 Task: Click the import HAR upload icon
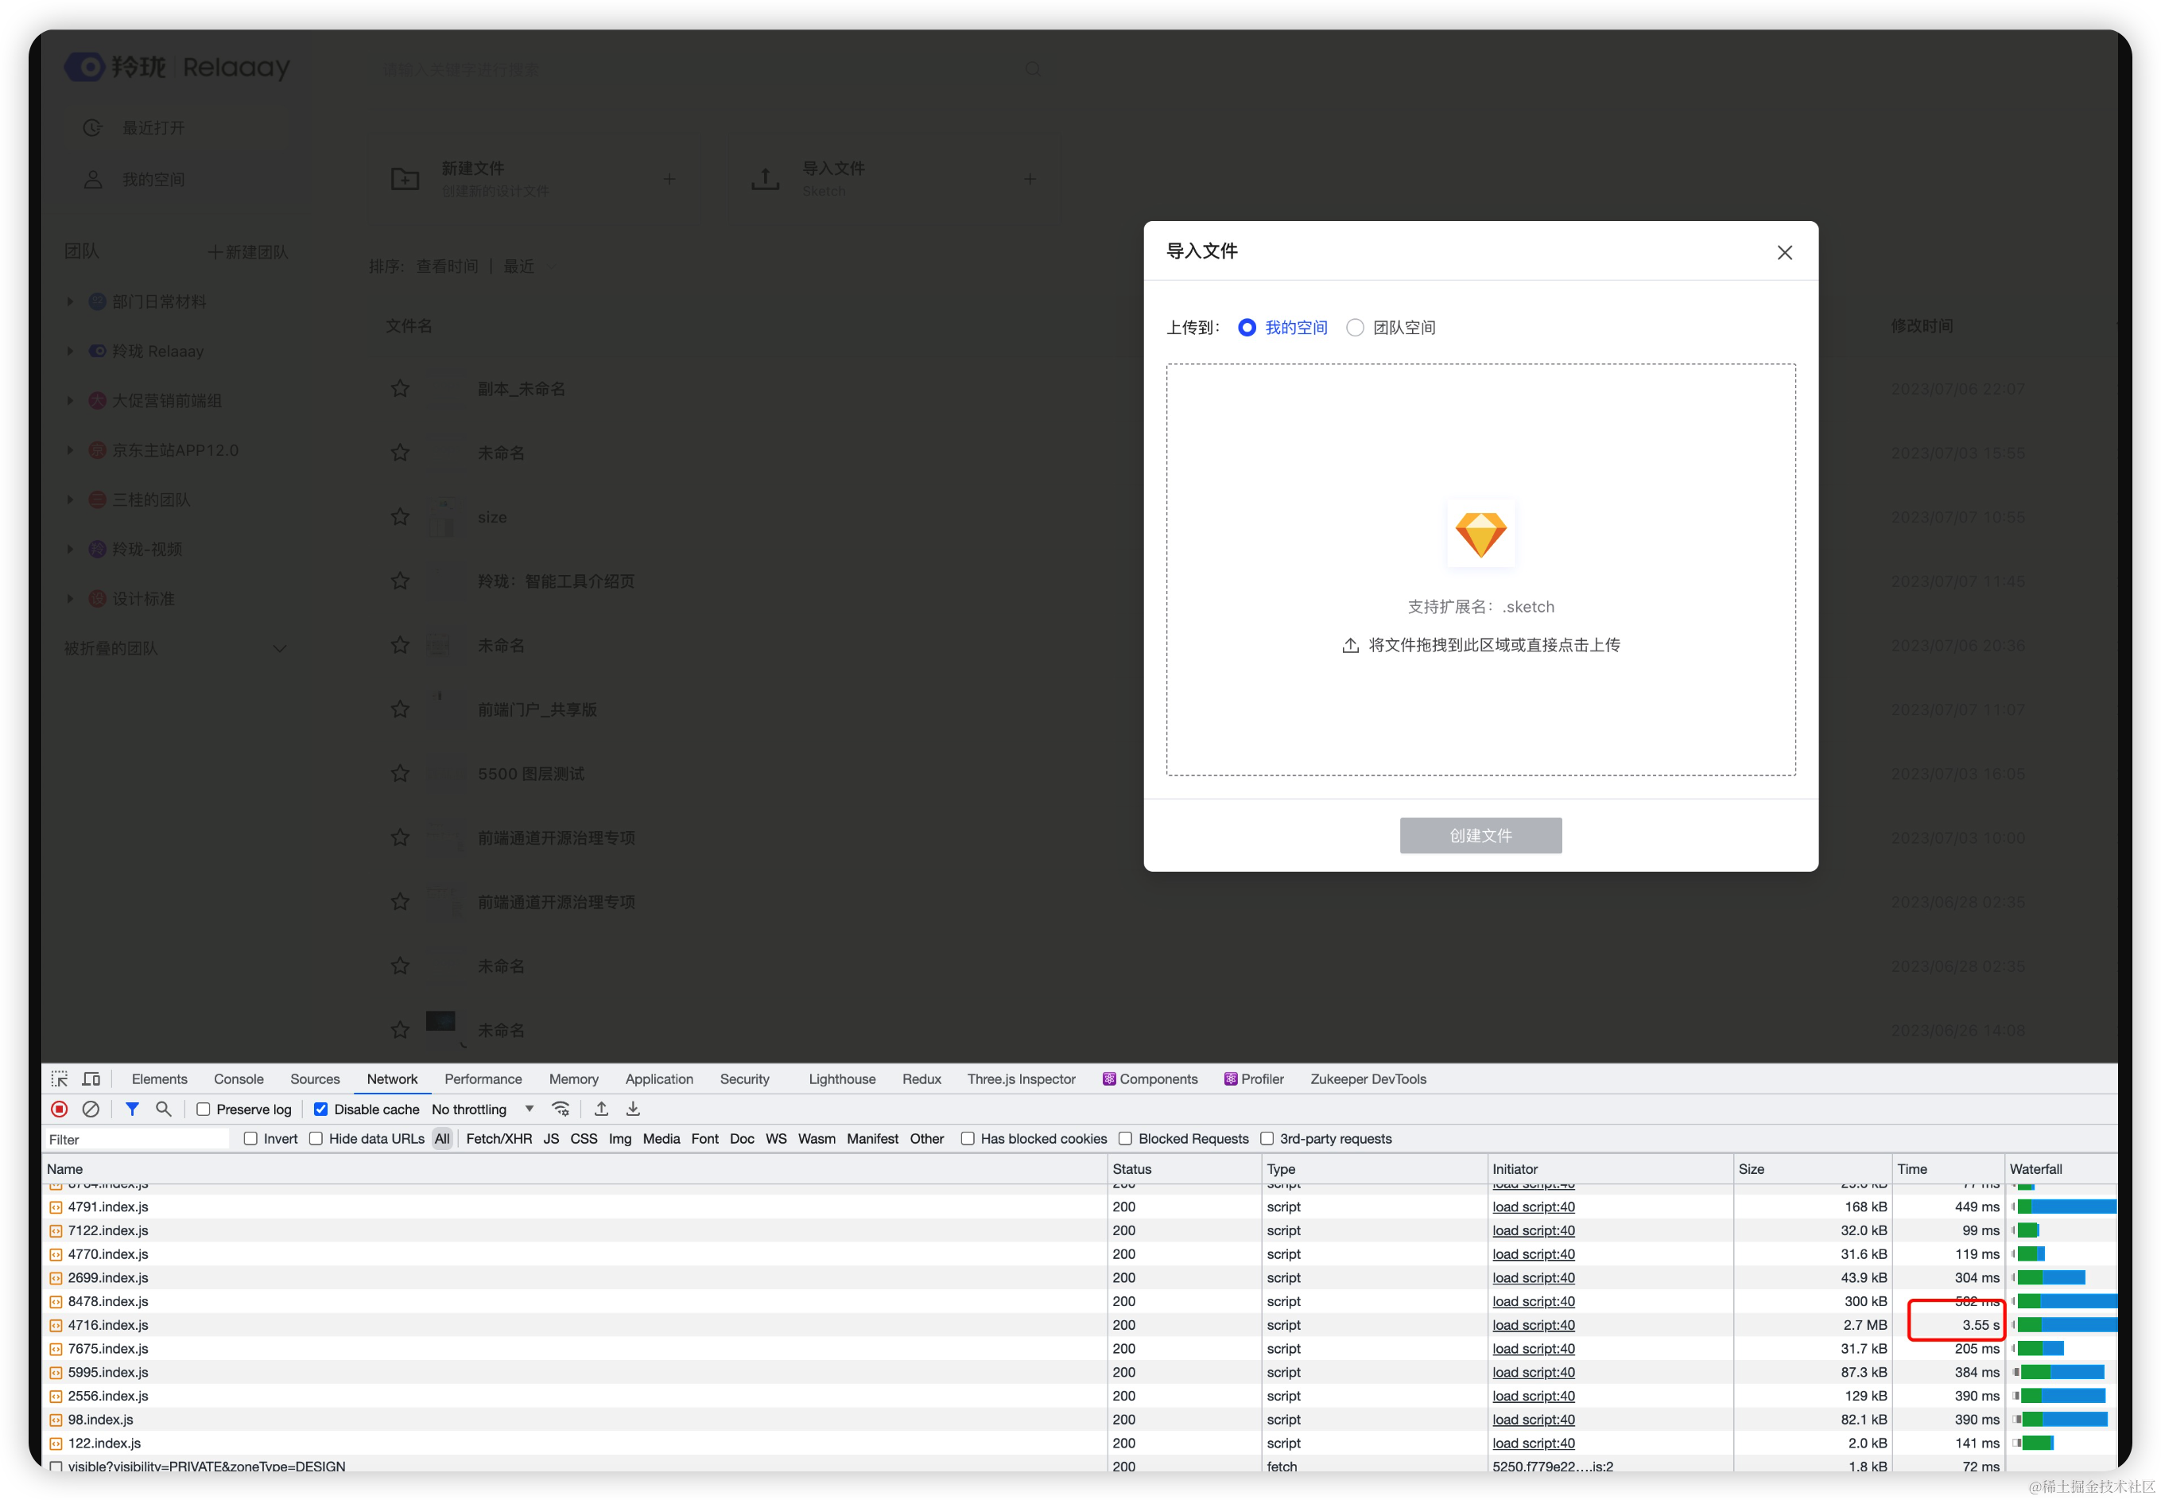point(601,1109)
